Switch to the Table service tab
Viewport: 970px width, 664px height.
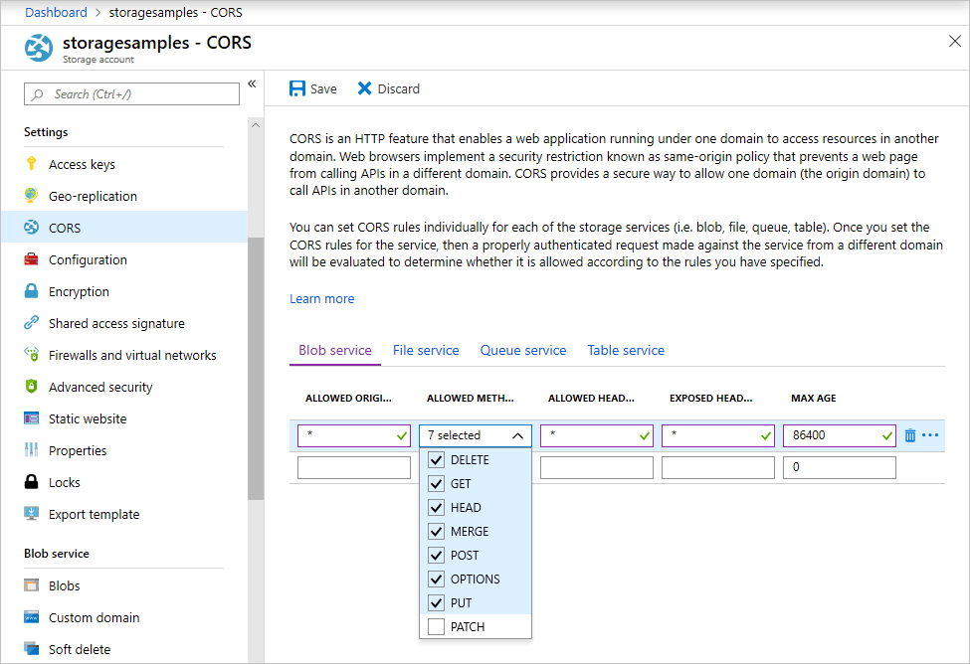pyautogui.click(x=626, y=350)
